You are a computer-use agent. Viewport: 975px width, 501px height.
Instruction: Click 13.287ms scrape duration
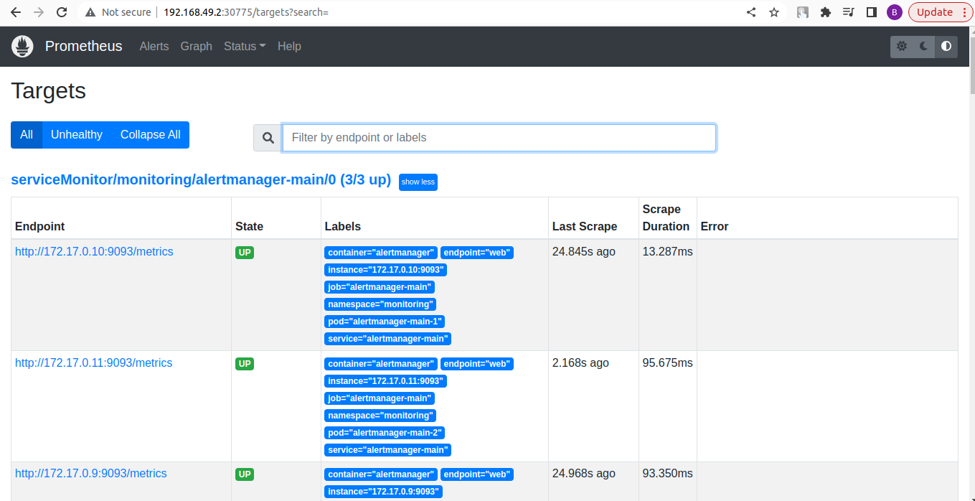tap(667, 252)
